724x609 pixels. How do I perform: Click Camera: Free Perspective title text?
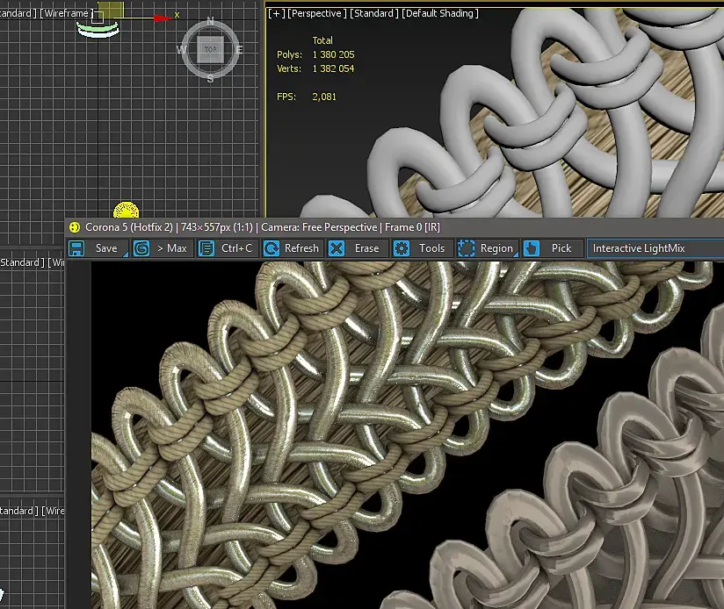[319, 227]
